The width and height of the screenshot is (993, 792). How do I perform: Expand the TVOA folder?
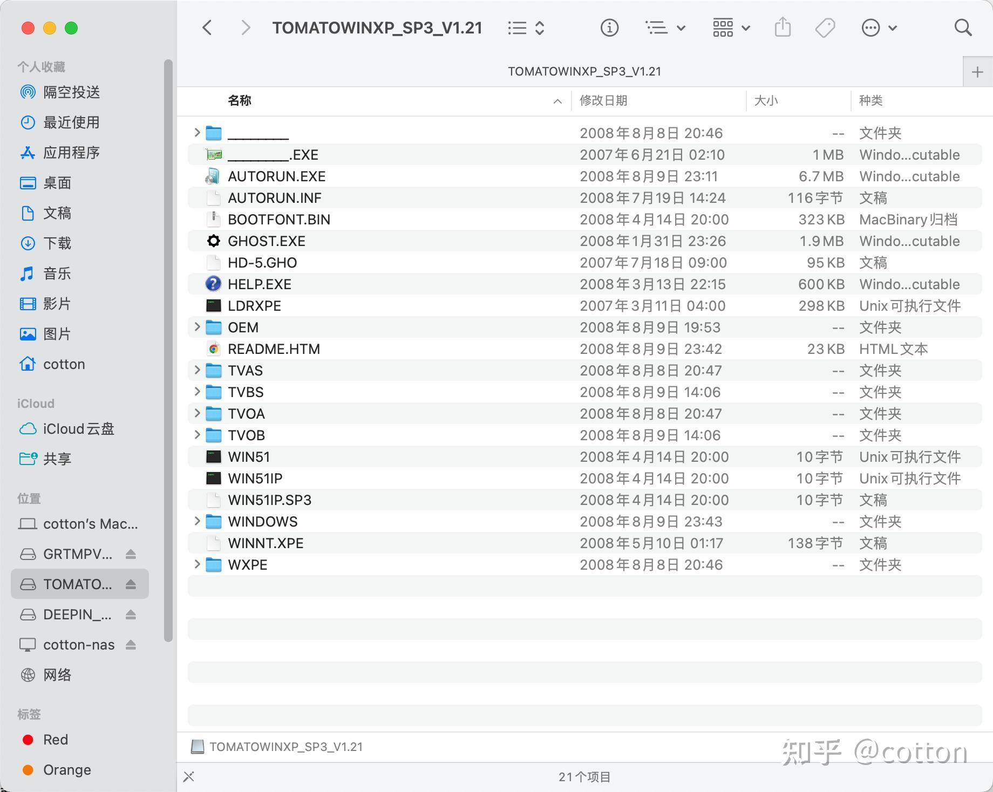pyautogui.click(x=197, y=413)
